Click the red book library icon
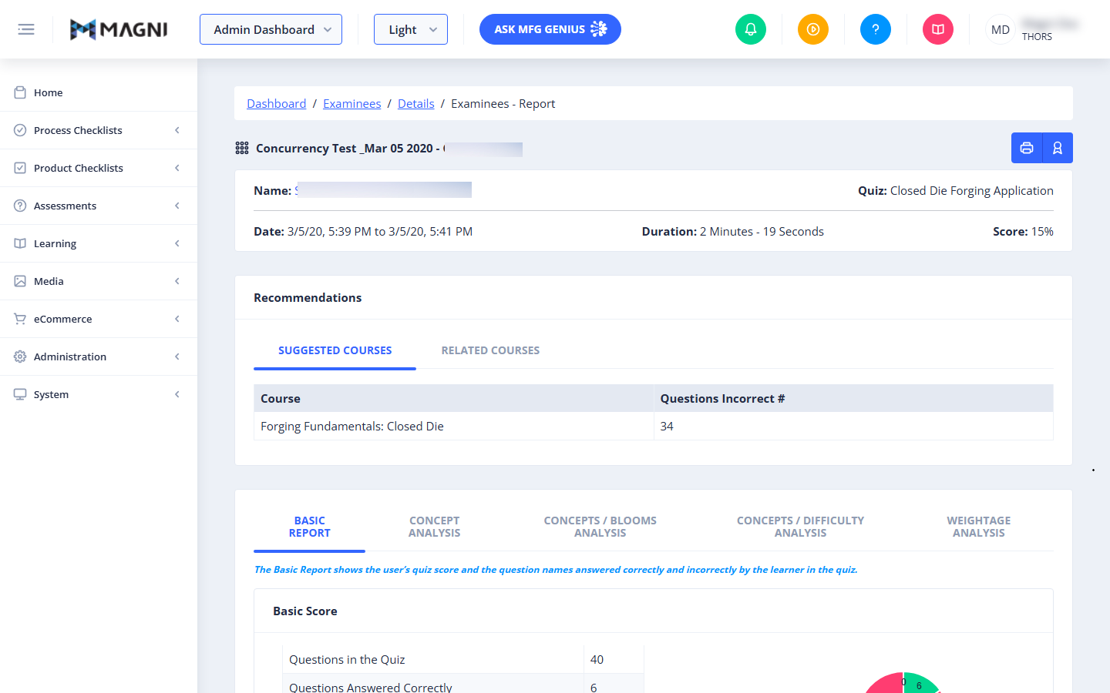1110x693 pixels. coord(938,29)
